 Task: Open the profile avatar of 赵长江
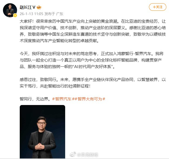coord(10,10)
